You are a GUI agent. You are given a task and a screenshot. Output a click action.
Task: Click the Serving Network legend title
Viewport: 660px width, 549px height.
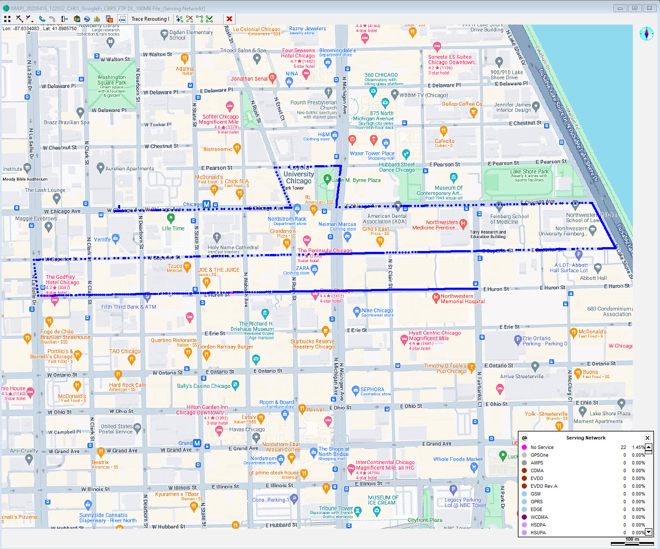[586, 438]
